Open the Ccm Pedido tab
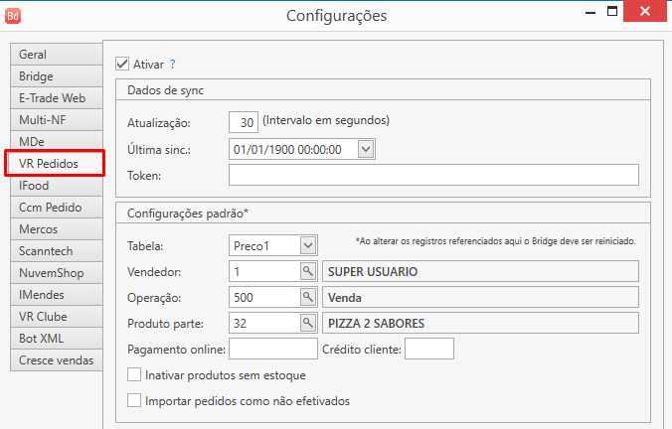This screenshot has width=672, height=429. click(x=57, y=208)
